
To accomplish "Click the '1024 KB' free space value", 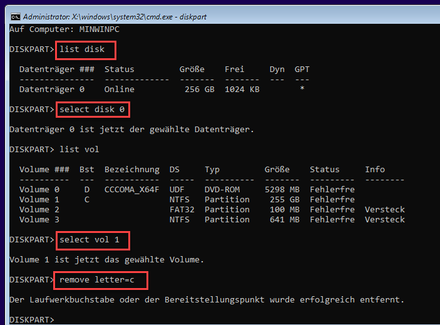I will (242, 90).
